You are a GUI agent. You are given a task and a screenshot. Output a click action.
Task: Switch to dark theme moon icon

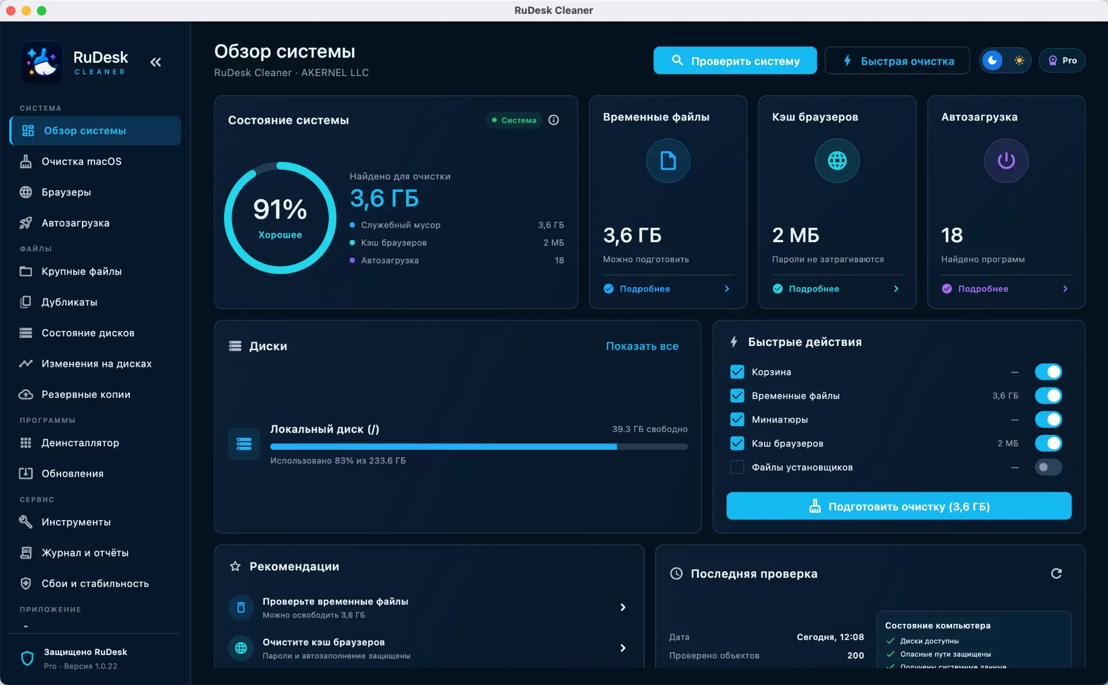click(x=993, y=61)
